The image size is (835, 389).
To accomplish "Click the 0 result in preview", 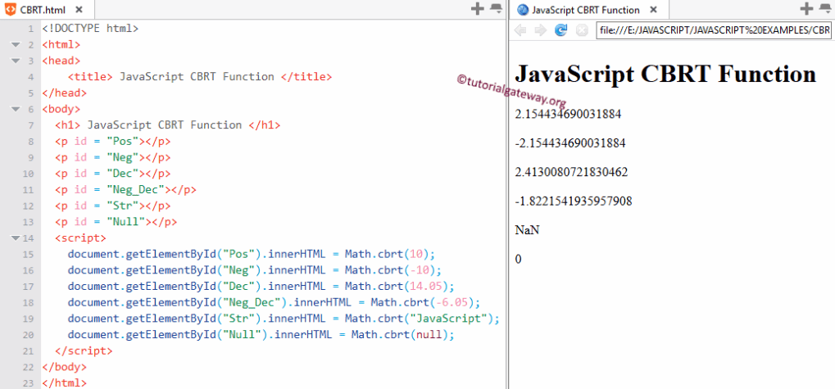I will point(518,259).
